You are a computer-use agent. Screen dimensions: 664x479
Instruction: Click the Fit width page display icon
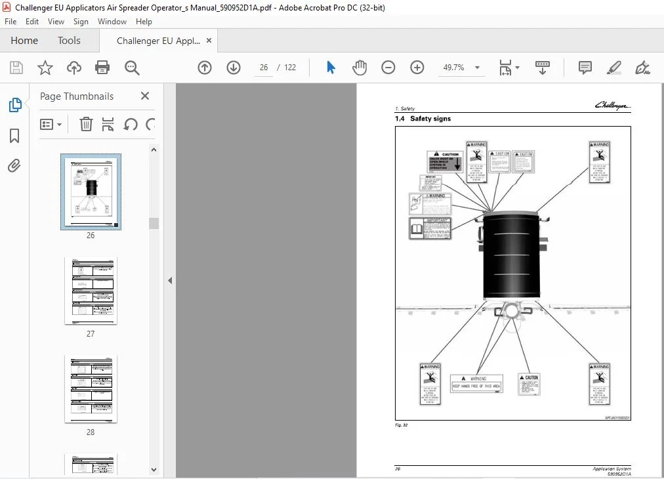click(x=505, y=68)
